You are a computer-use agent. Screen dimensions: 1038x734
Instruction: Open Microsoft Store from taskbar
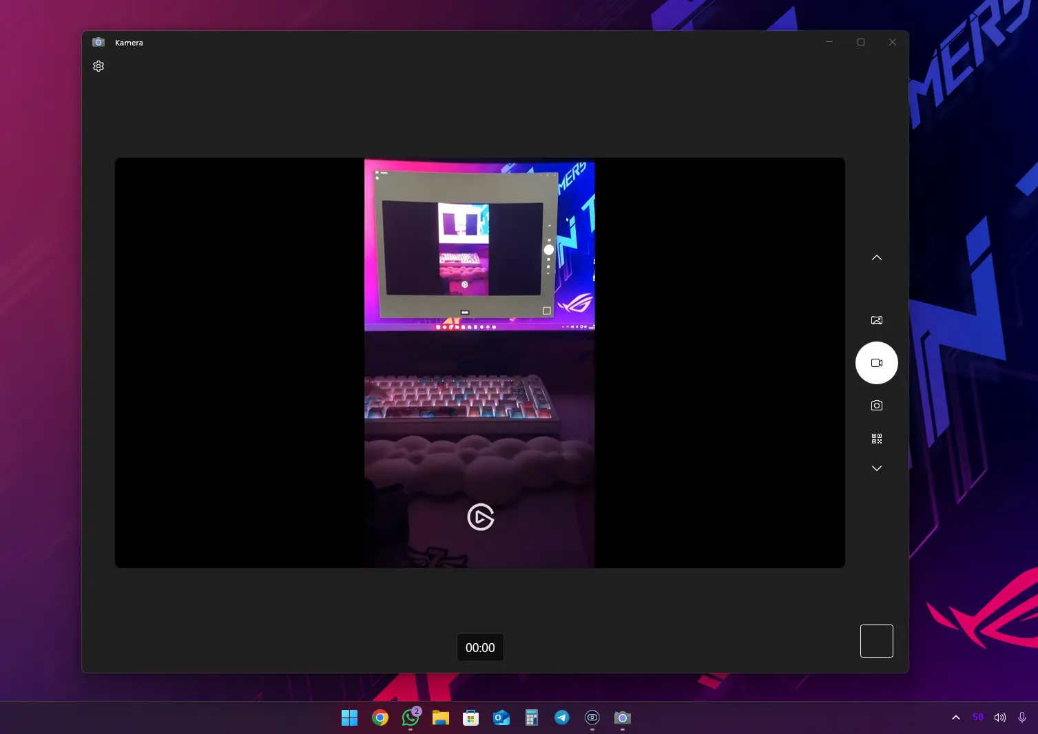click(471, 718)
